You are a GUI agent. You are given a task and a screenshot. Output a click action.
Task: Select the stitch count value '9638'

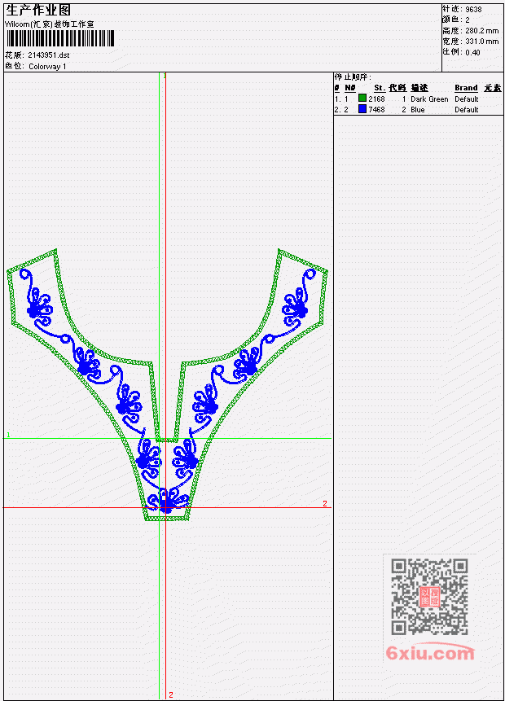click(x=473, y=10)
